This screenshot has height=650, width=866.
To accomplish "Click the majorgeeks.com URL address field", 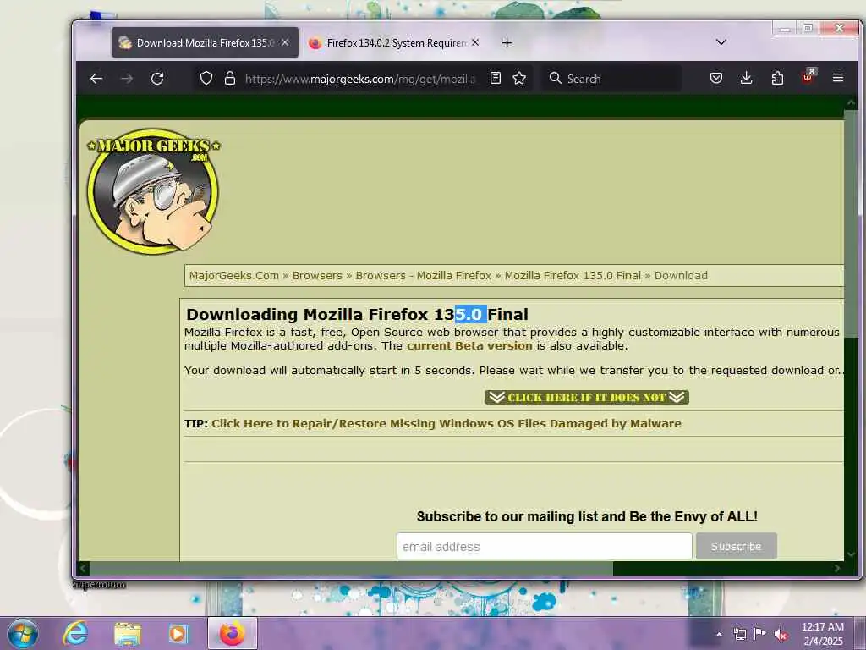I will pyautogui.click(x=360, y=79).
